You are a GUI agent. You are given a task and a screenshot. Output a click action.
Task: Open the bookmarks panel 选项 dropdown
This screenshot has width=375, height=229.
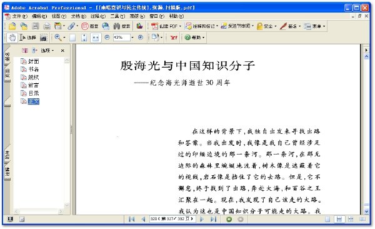pos(47,50)
